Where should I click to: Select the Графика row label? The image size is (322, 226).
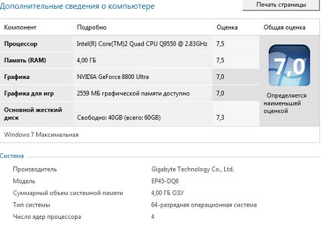(17, 77)
